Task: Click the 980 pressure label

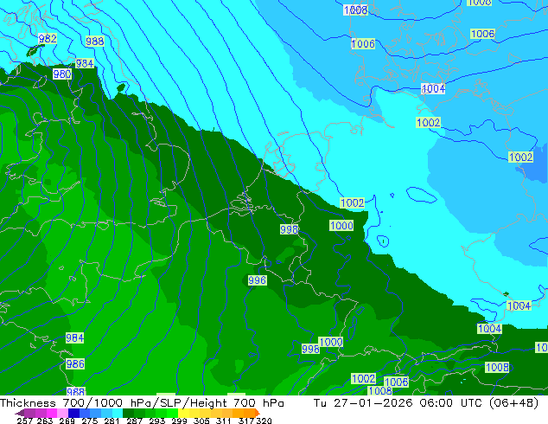Action: [62, 74]
